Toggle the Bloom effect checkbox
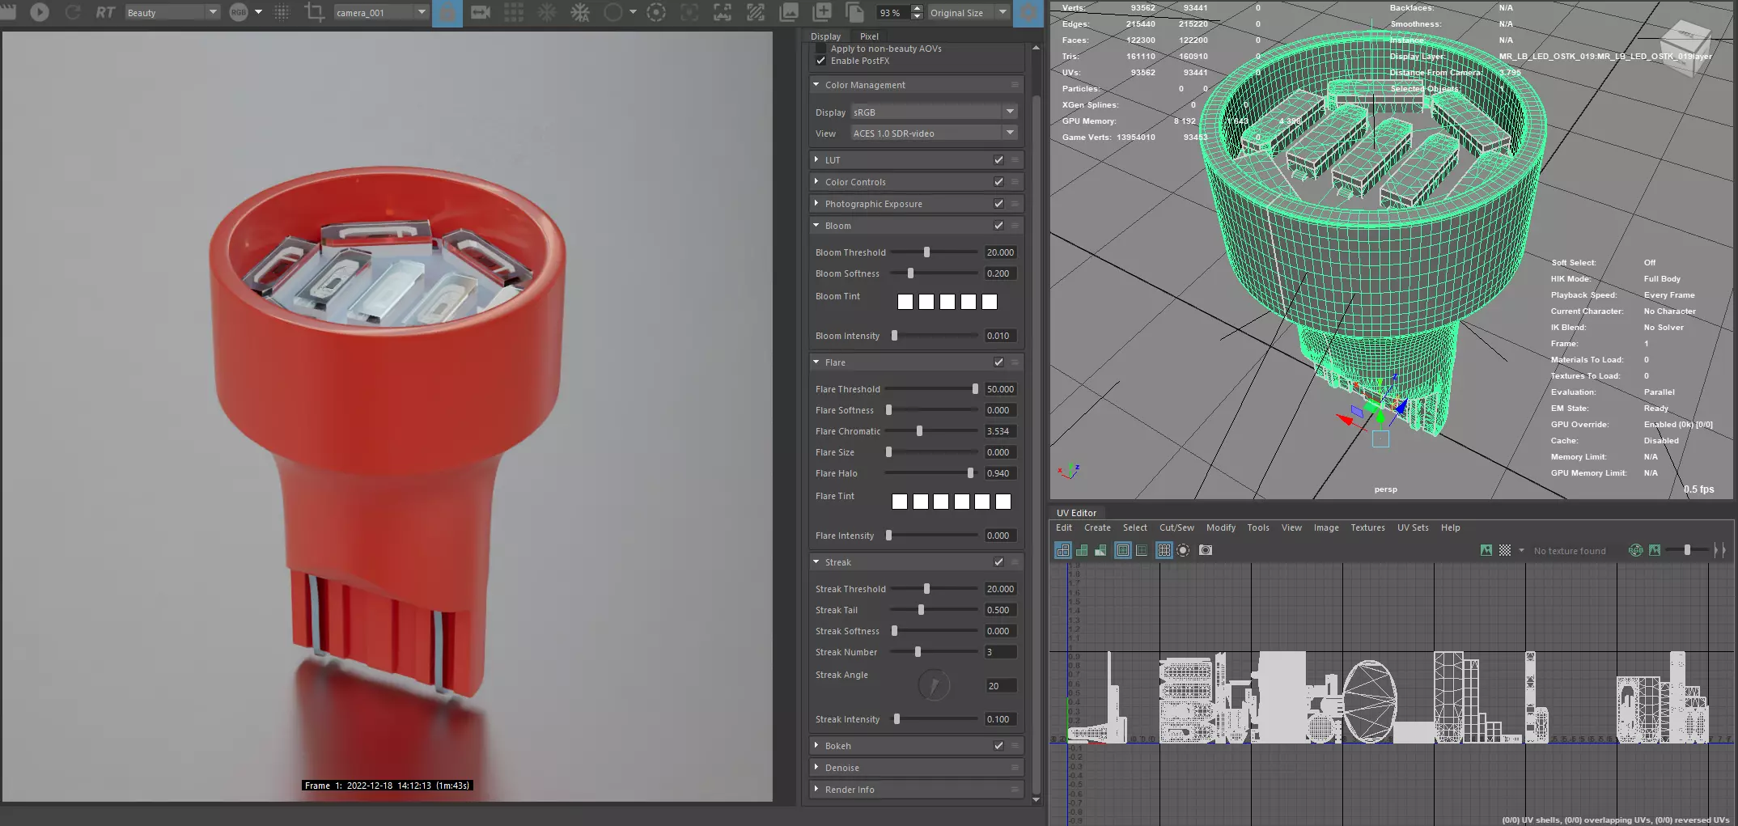Image resolution: width=1738 pixels, height=826 pixels. (x=998, y=226)
